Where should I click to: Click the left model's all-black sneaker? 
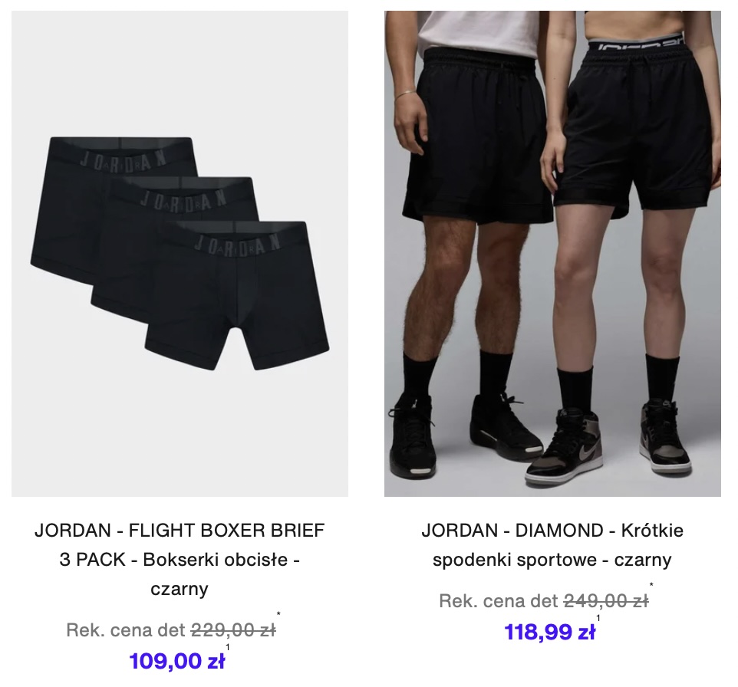click(412, 436)
